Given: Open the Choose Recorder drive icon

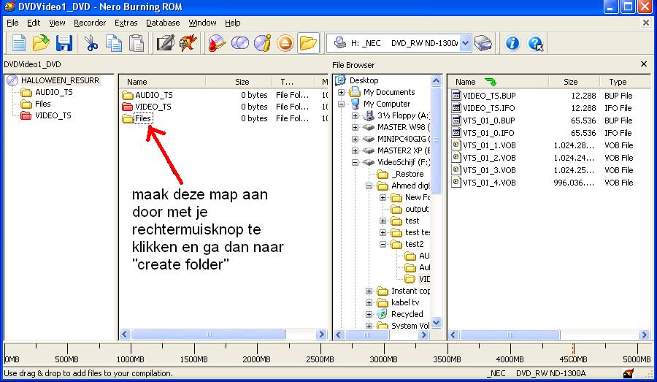Looking at the screenshot, I should [x=483, y=43].
